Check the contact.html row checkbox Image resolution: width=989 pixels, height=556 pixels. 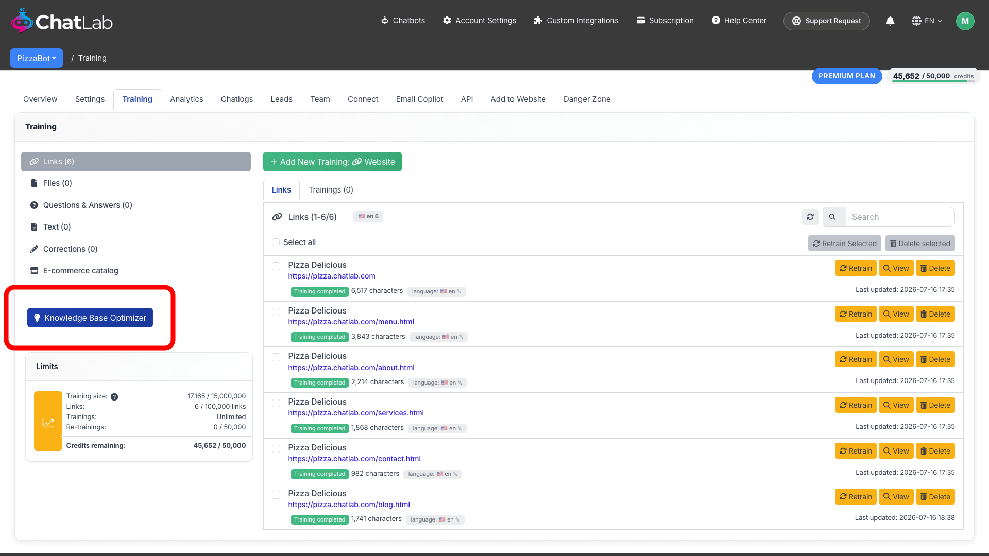pyautogui.click(x=276, y=449)
